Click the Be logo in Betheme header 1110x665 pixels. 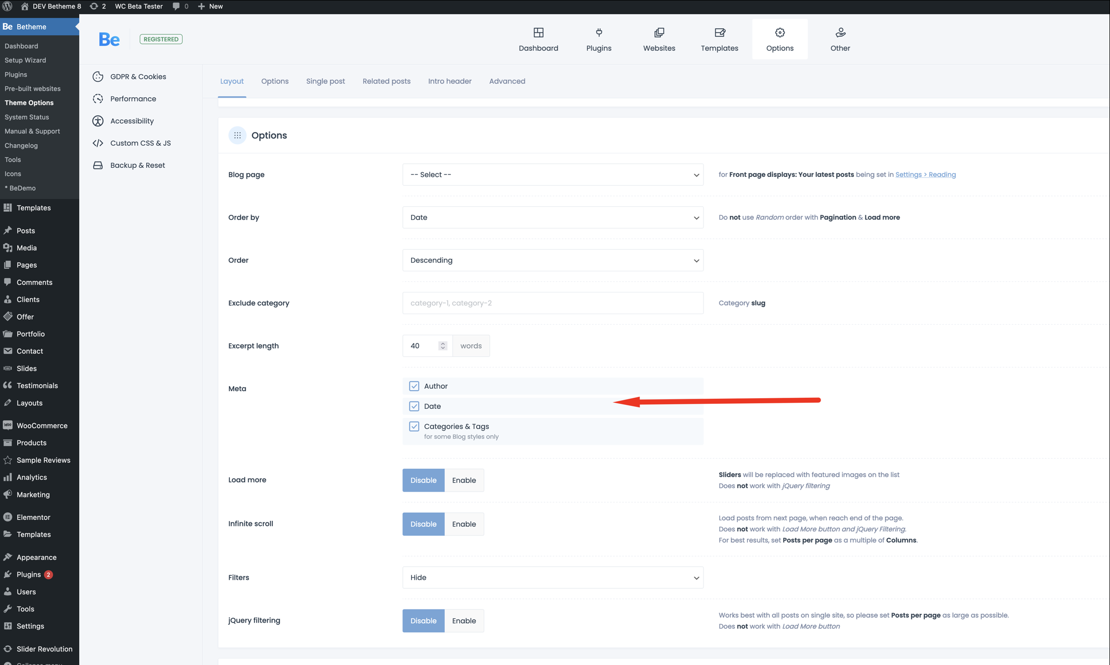(109, 39)
